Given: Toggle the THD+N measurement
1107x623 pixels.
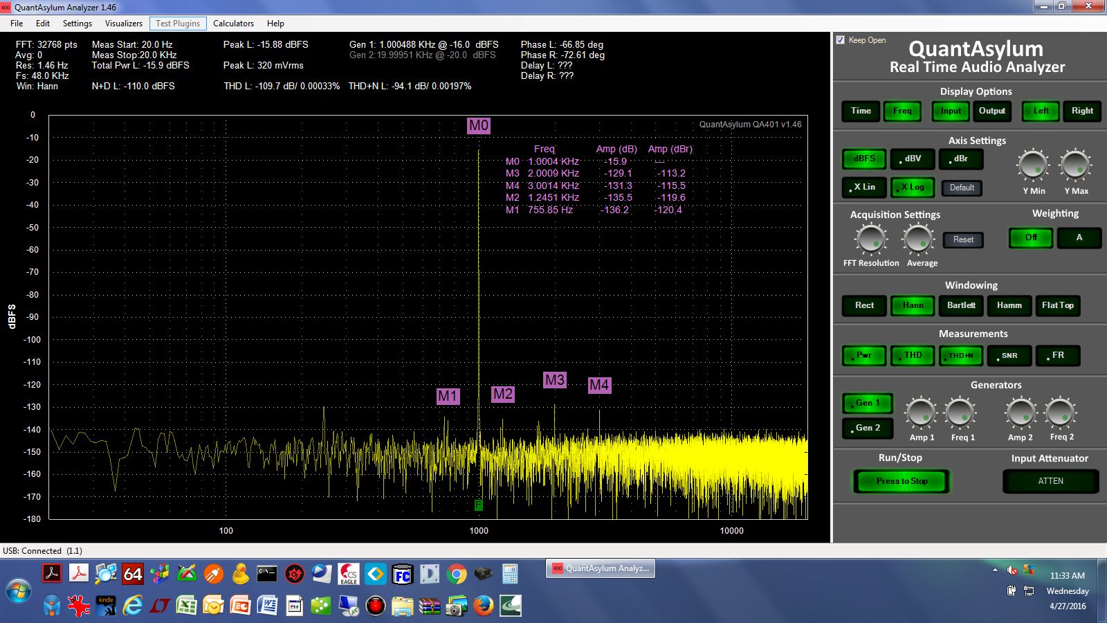Looking at the screenshot, I should [x=961, y=355].
